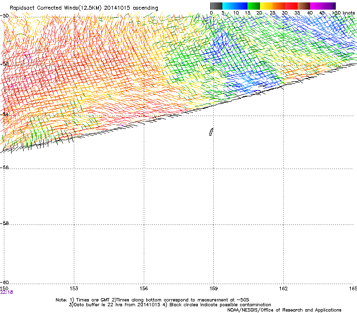Click the magenta 40-45 knots color band
This screenshot has width=357, height=313.
coord(316,6)
